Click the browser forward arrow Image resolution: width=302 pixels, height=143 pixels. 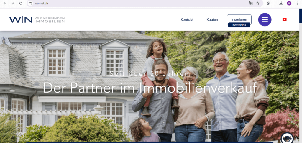pos(13,3)
